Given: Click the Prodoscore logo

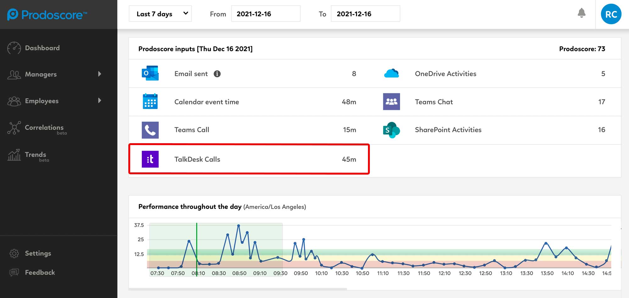Looking at the screenshot, I should pyautogui.click(x=47, y=14).
